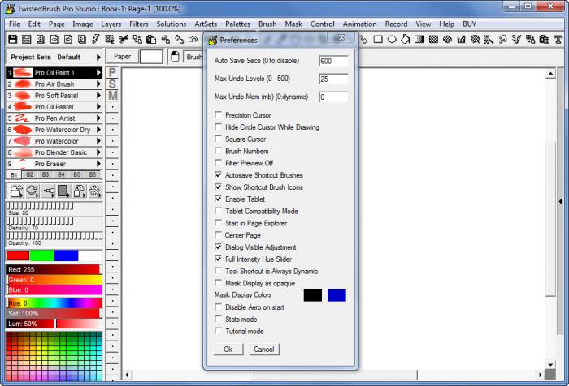The width and height of the screenshot is (569, 386).
Task: Expand Pro Oil Pastel arrow
Action: click(x=98, y=107)
